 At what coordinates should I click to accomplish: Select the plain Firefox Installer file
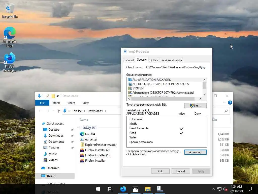click(x=95, y=160)
